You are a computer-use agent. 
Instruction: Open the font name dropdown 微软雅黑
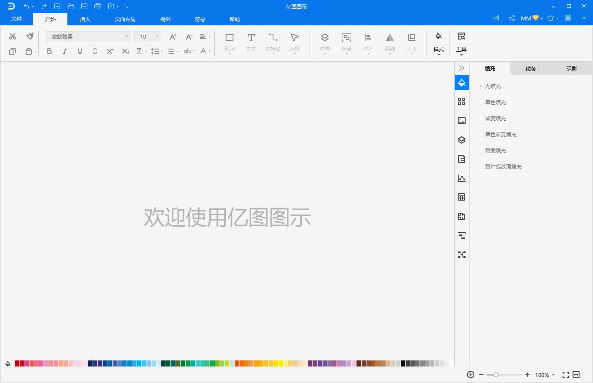click(89, 37)
